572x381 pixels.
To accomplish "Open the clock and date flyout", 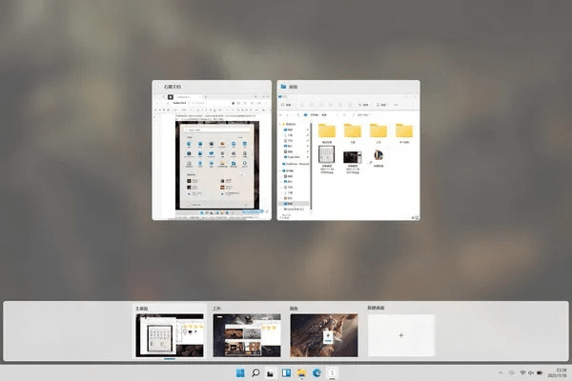I will tap(556, 371).
